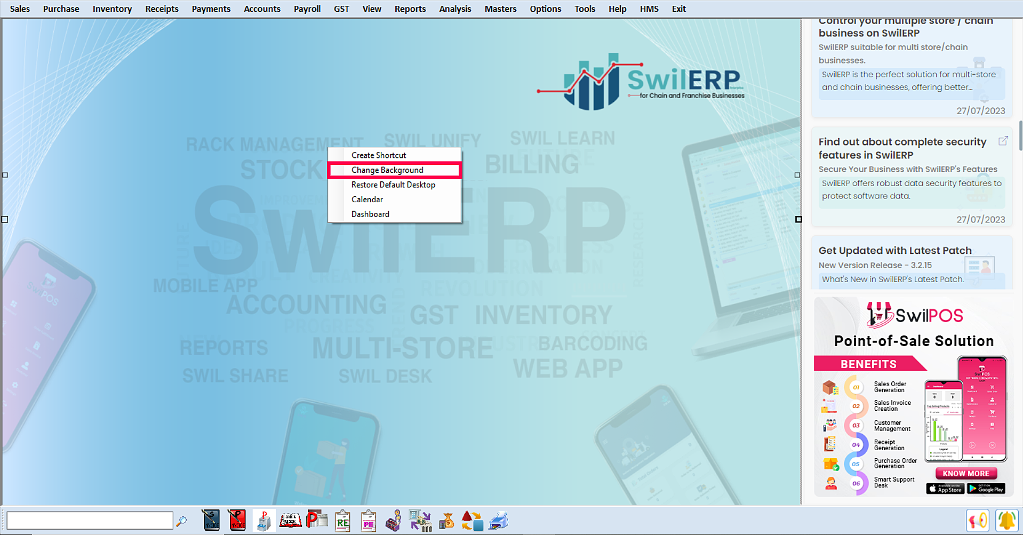The height and width of the screenshot is (535, 1023).
Task: Click the external link icon on security card
Action: [x=1003, y=141]
